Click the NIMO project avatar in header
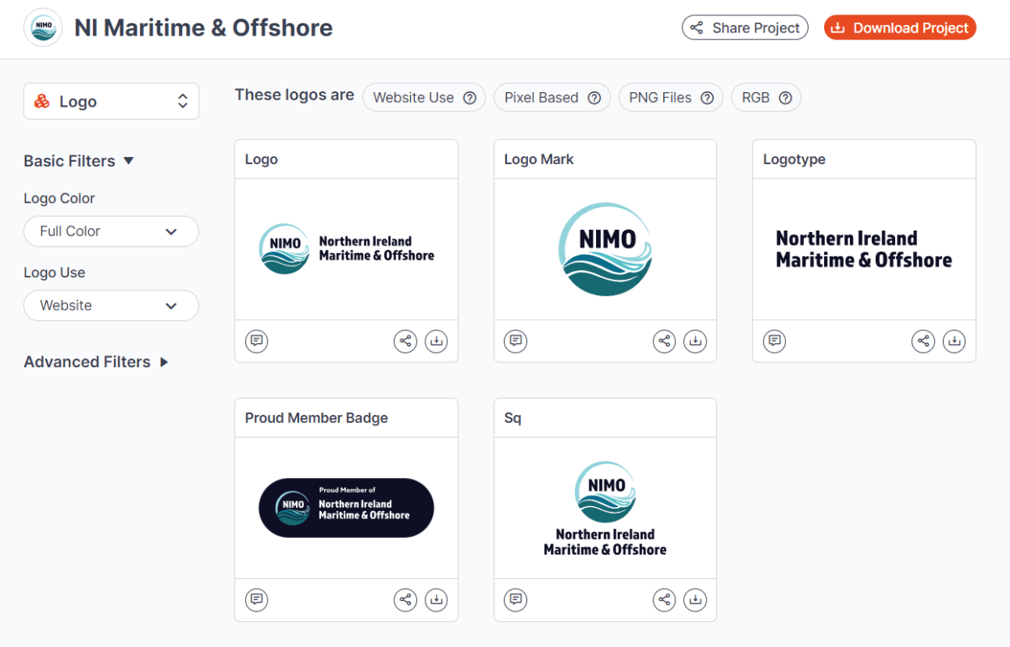The image size is (1010, 647). [43, 27]
